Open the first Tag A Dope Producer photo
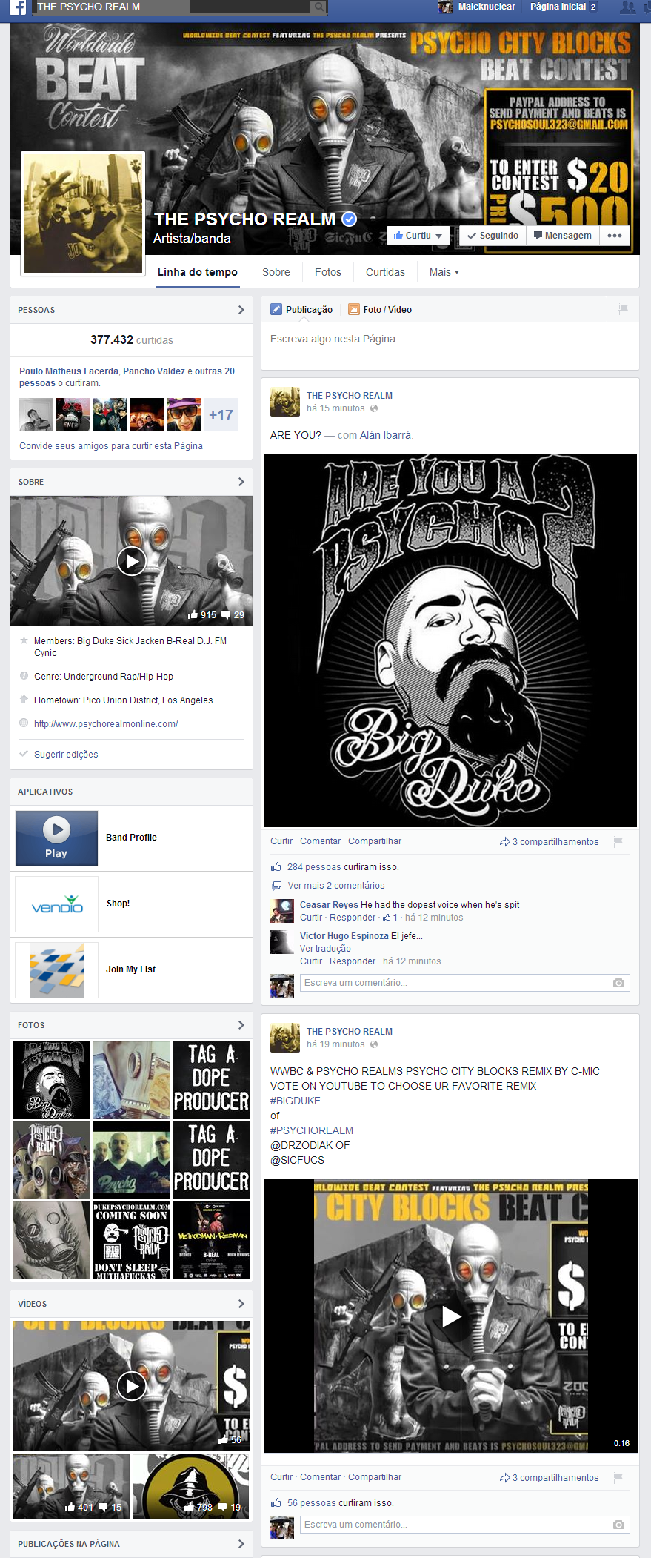This screenshot has width=651, height=1558. coord(211,1080)
